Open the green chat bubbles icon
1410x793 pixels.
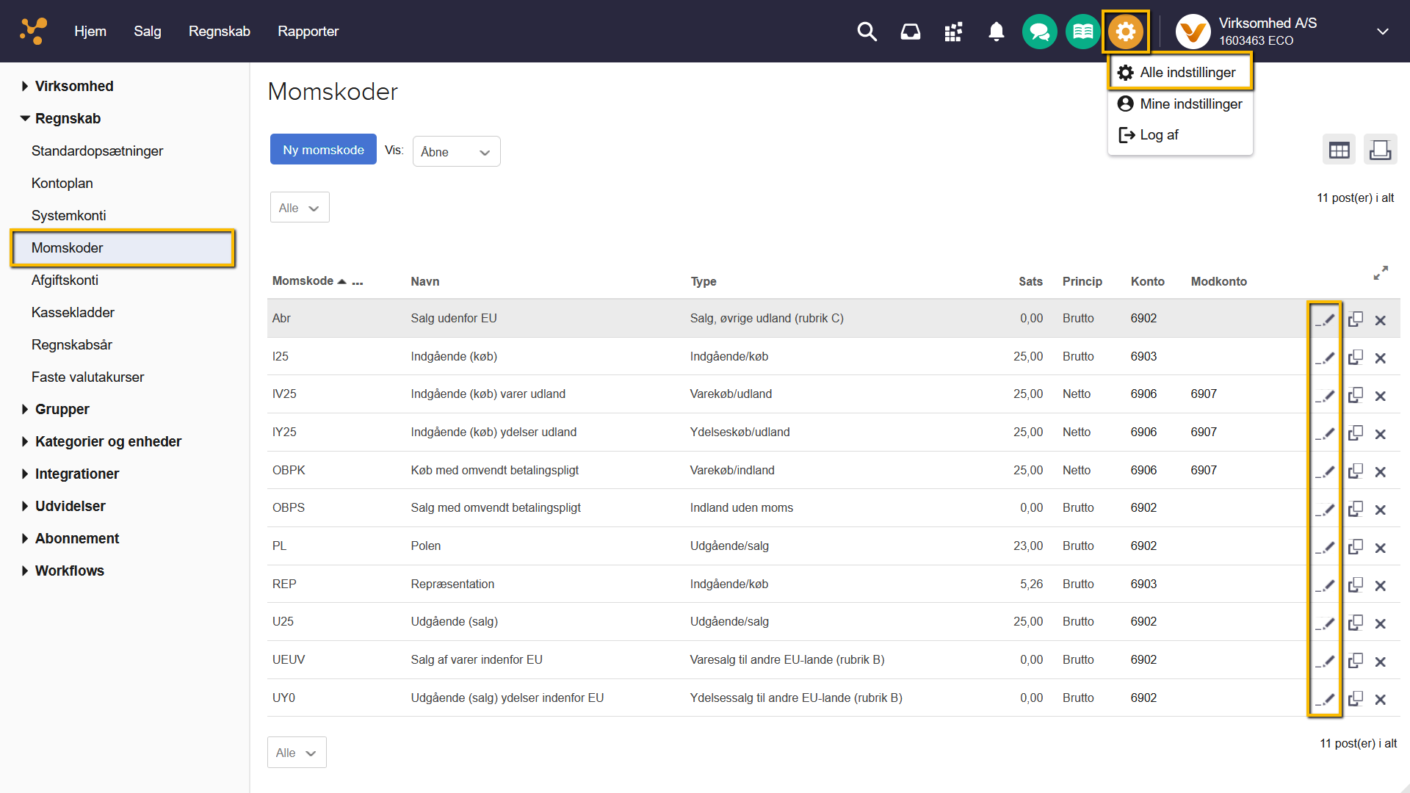pos(1039,32)
